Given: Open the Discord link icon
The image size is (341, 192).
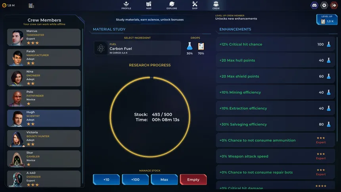Looking at the screenshot, I should click(x=314, y=5).
